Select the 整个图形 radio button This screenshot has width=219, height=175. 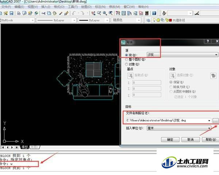pos(127,59)
